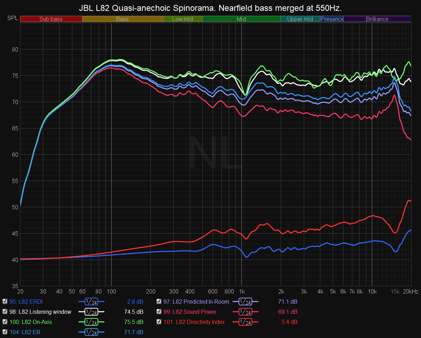Image resolution: width=421 pixels, height=338 pixels.
Task: Click the Low mid frequency band label
Action: tap(183, 19)
